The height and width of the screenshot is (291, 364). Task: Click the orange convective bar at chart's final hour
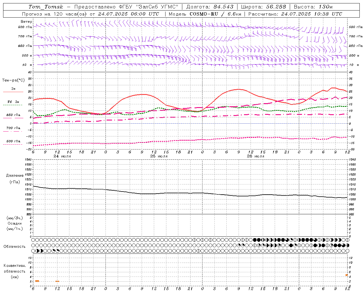347,275
